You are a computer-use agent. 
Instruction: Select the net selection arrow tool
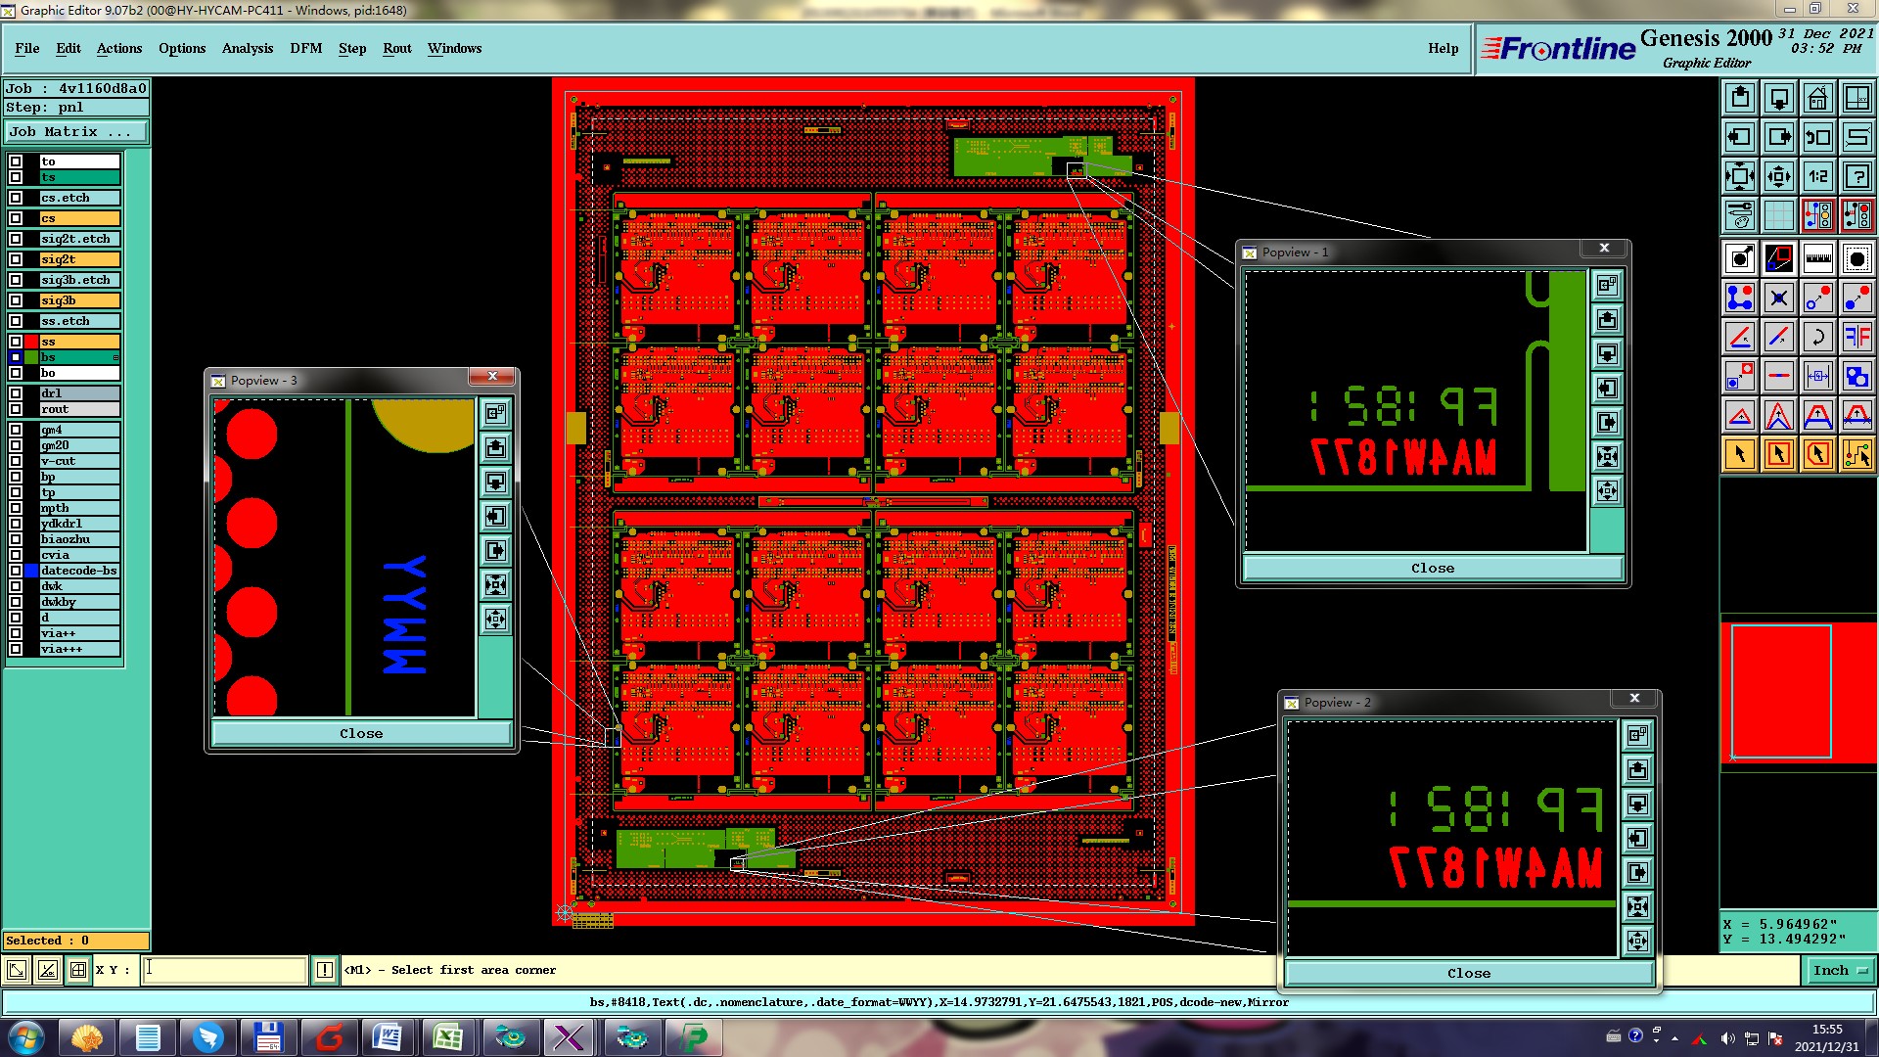1856,454
